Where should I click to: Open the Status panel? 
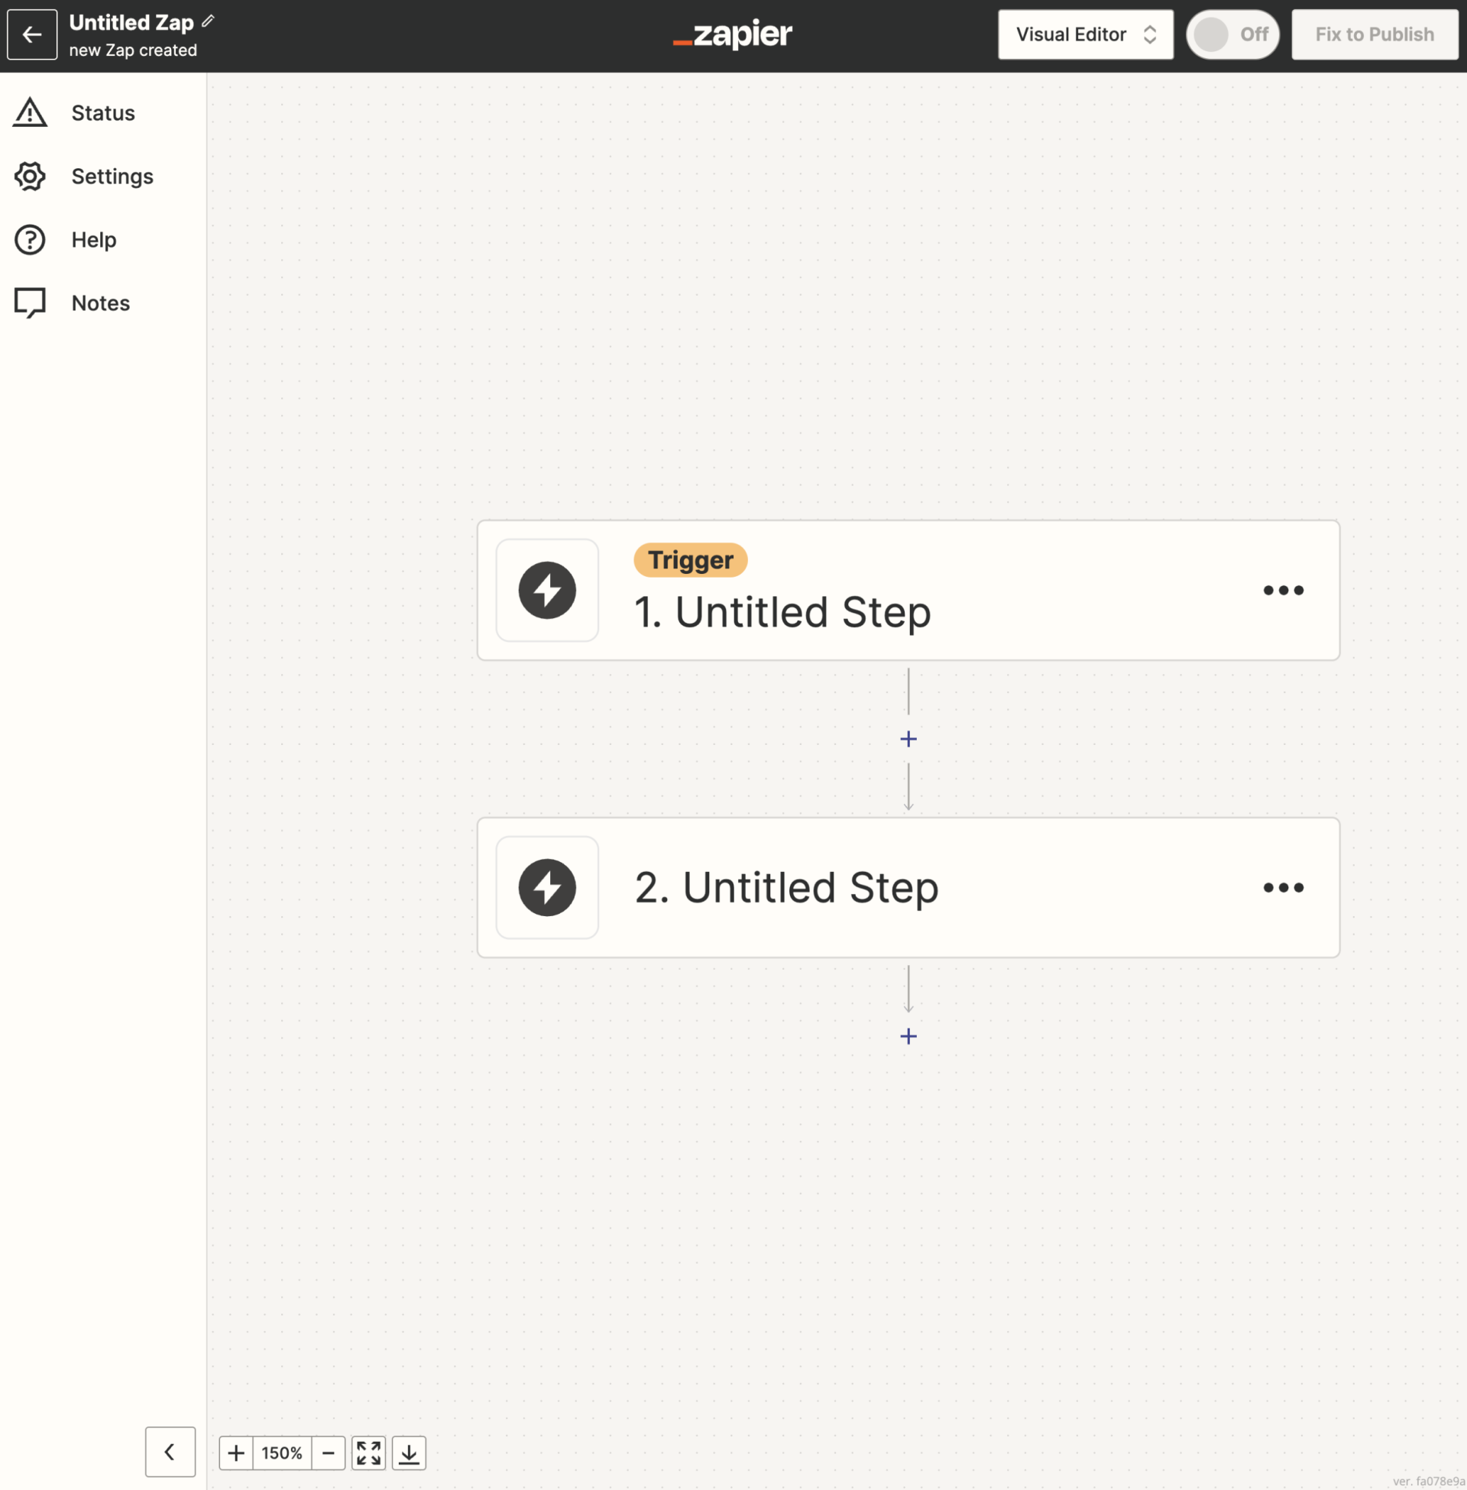tap(102, 113)
